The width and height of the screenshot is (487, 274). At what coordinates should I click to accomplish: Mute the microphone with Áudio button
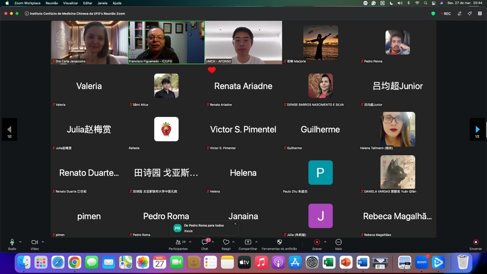click(x=12, y=242)
